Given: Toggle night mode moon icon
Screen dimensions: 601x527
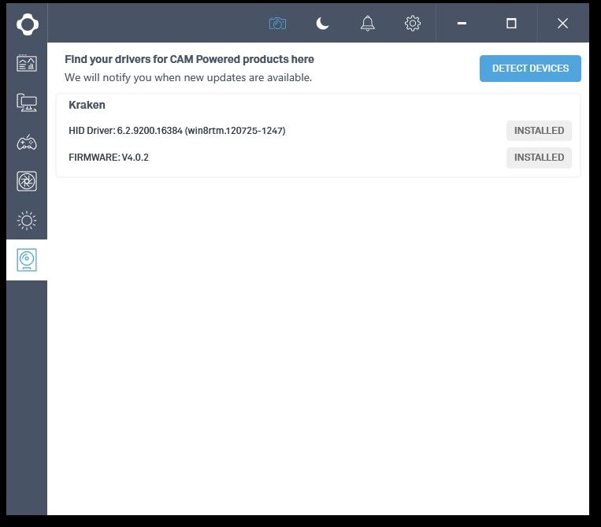Looking at the screenshot, I should (x=322, y=24).
